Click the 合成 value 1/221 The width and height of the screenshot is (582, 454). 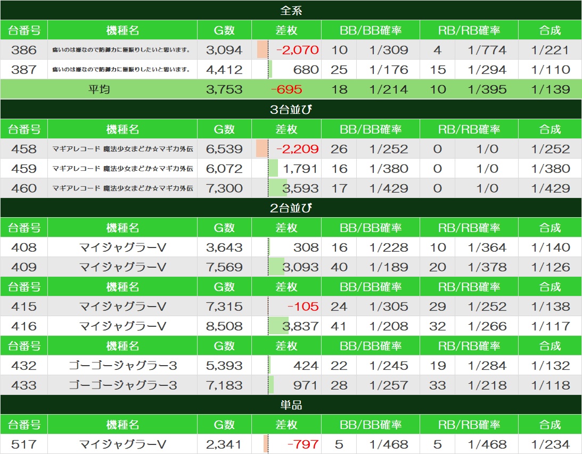550,49
